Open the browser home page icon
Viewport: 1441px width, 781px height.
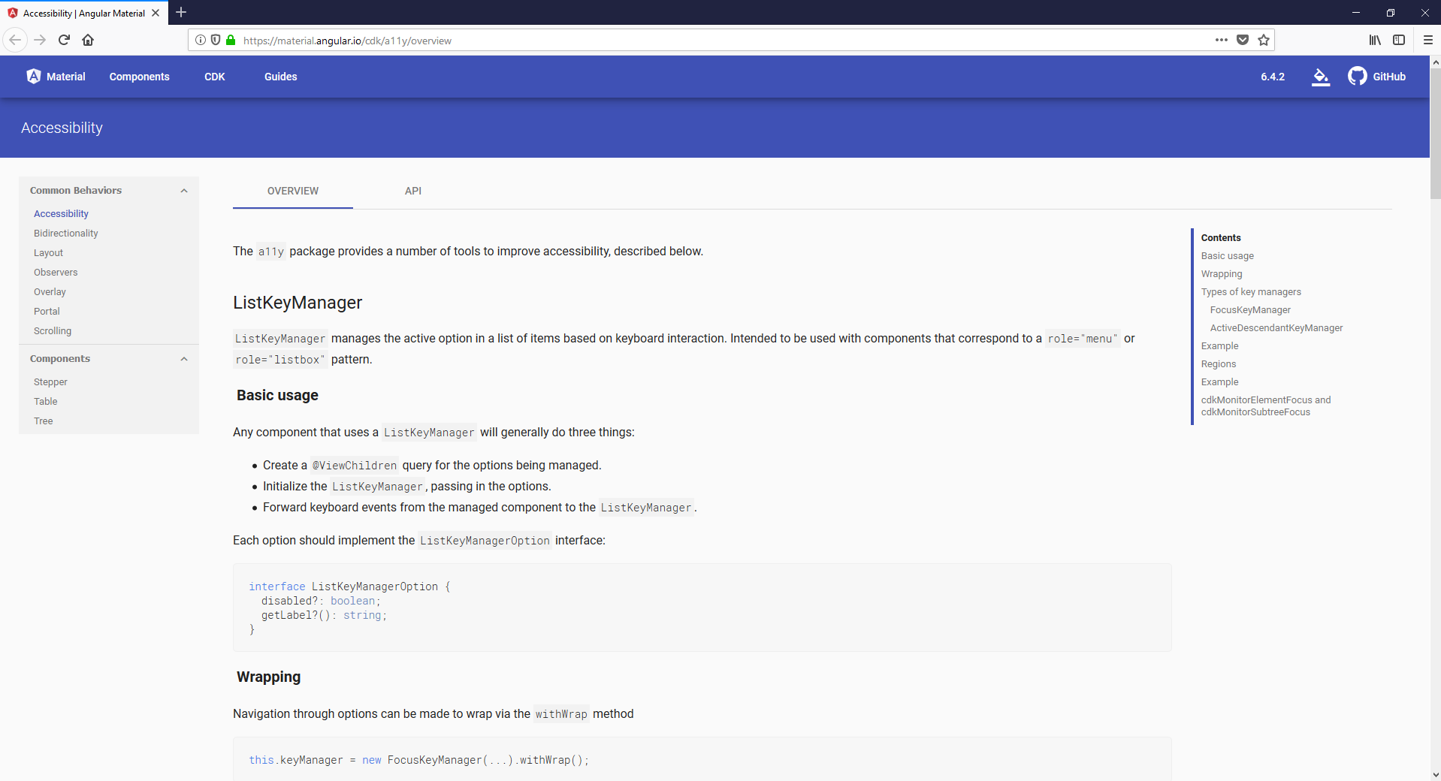[88, 40]
